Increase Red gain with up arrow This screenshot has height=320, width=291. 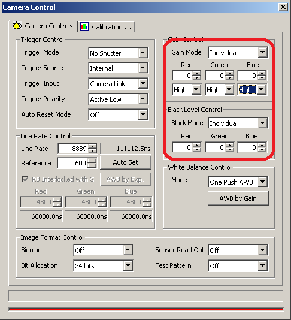pos(196,73)
